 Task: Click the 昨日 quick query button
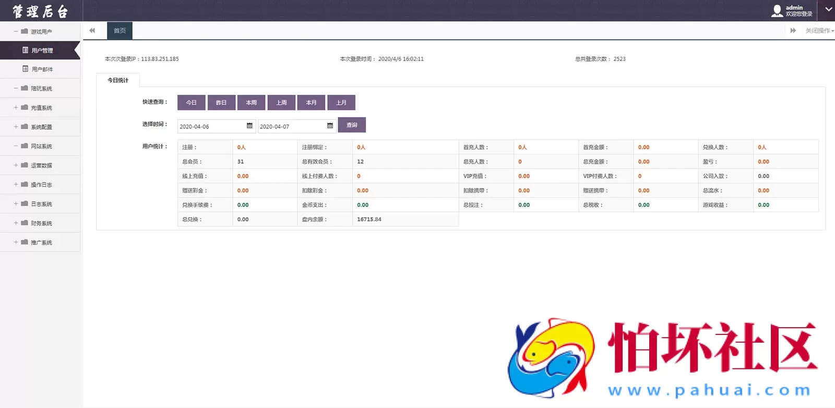221,103
